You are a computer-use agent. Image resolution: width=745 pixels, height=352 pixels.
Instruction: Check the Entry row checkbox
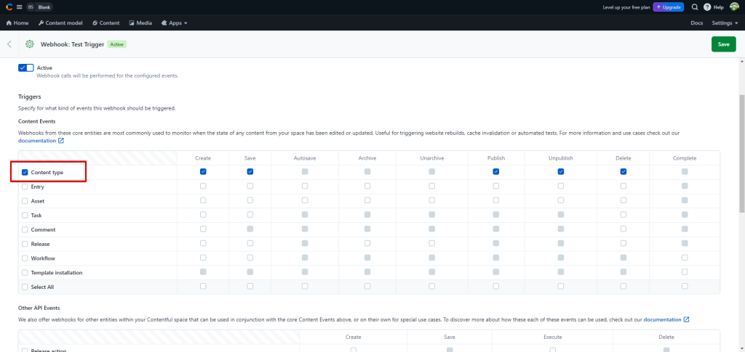click(25, 187)
